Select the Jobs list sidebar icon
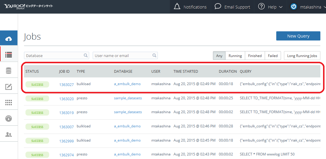The image size is (326, 159). point(9,55)
